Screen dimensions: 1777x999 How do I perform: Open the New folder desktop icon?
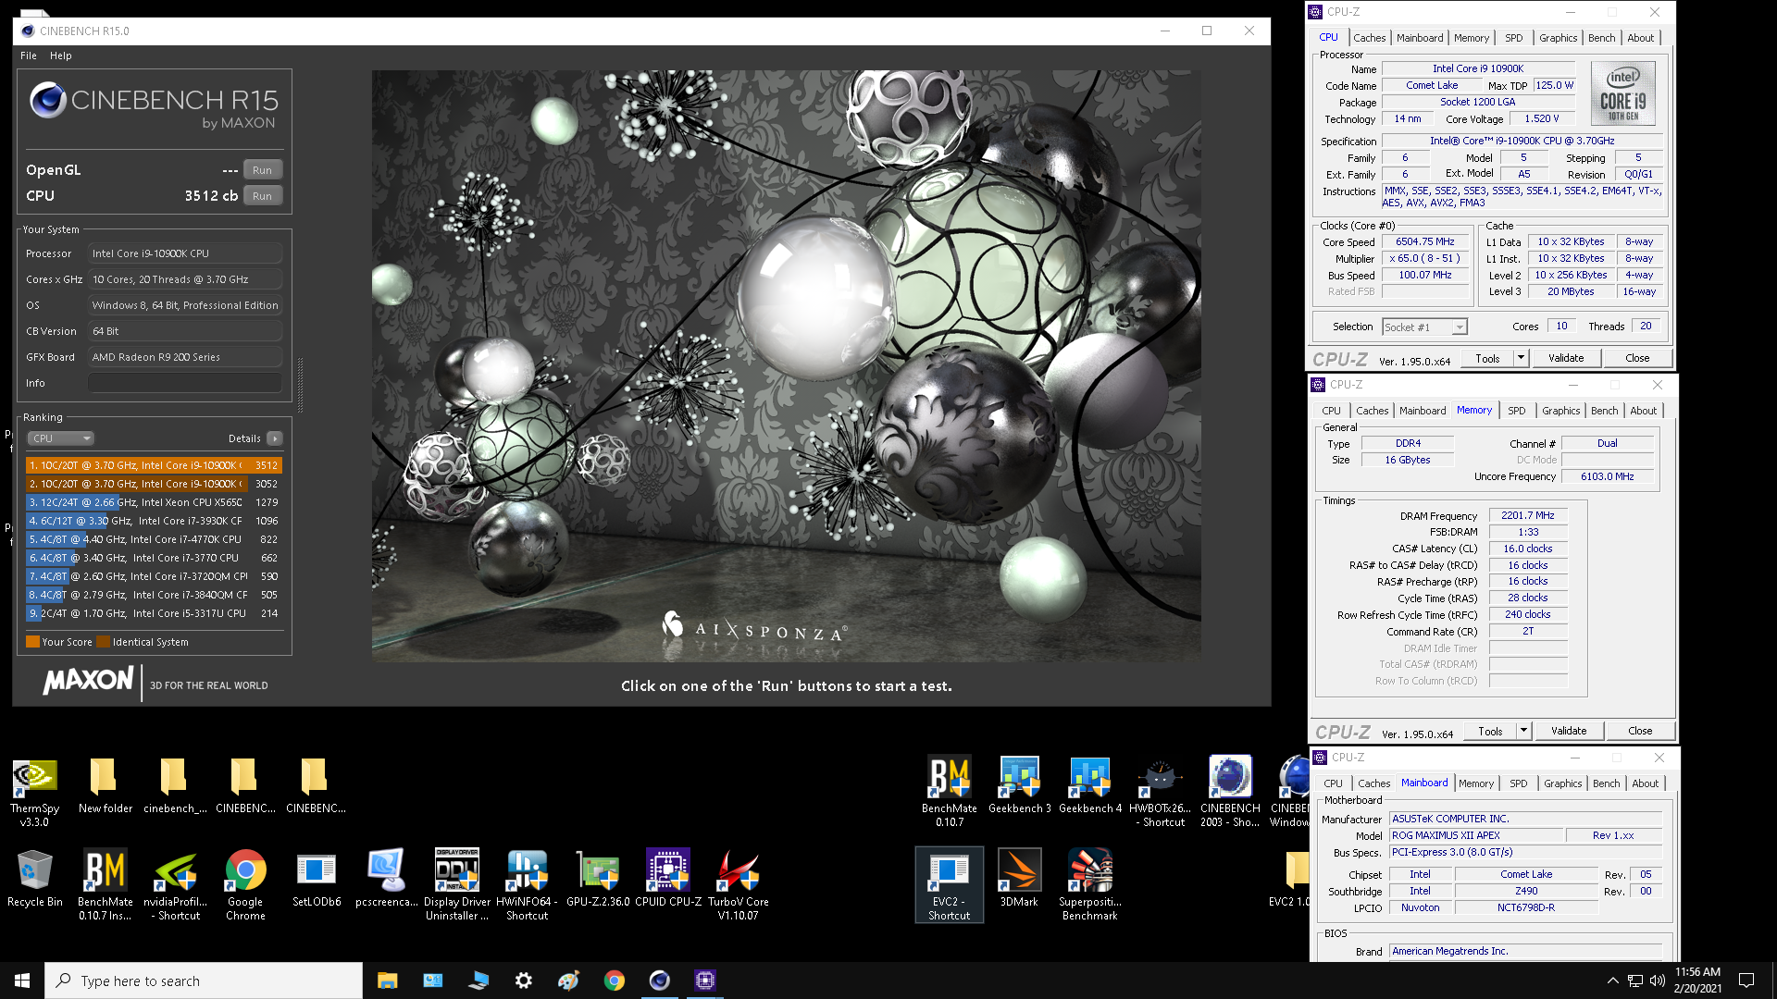point(105,786)
